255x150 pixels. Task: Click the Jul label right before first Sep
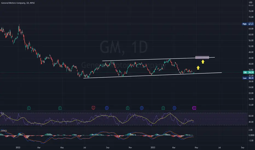tap(85, 148)
